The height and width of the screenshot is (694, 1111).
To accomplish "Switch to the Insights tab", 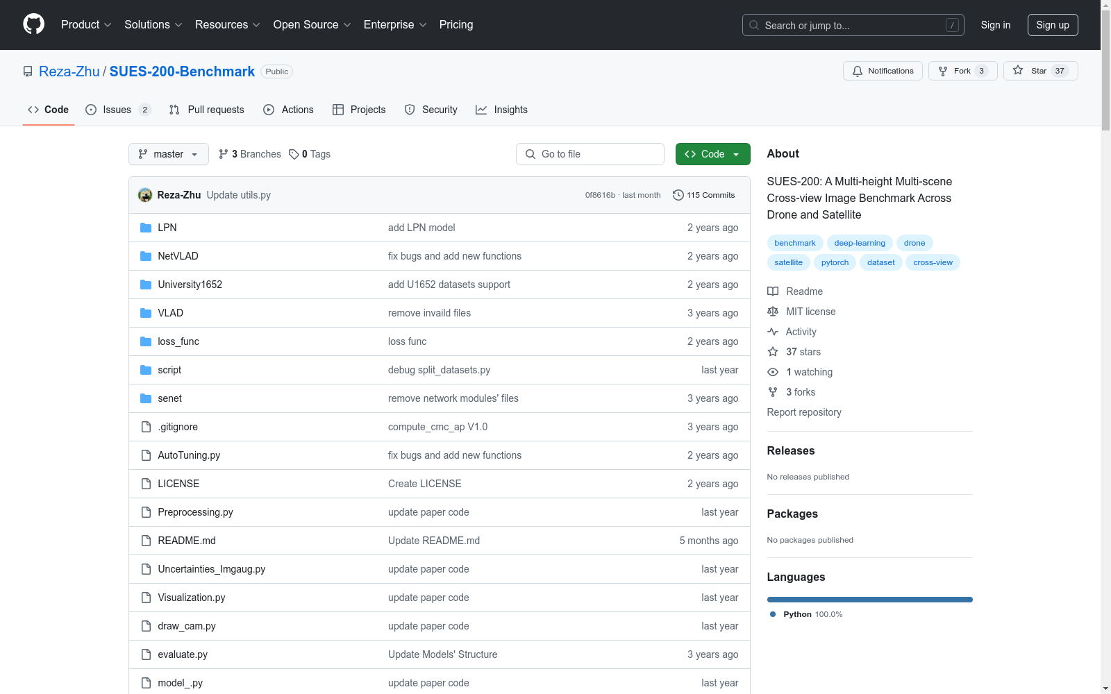I will 501,110.
